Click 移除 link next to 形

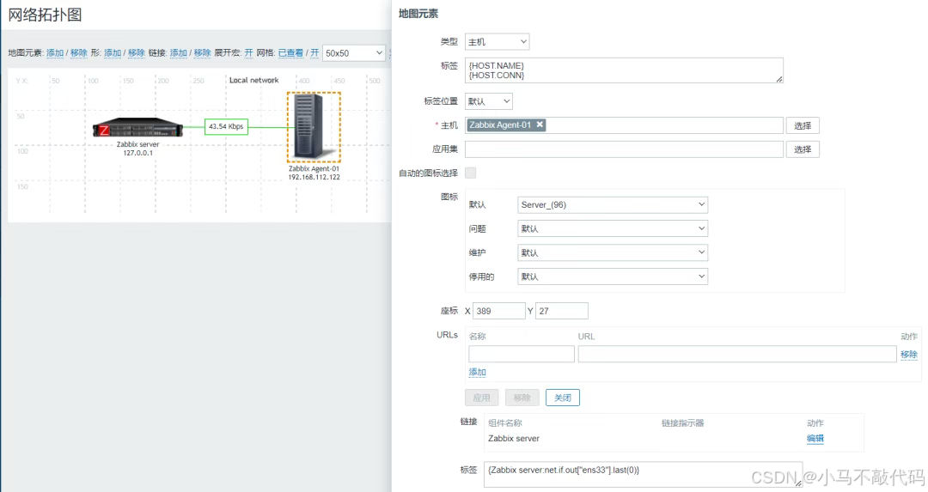pos(137,52)
